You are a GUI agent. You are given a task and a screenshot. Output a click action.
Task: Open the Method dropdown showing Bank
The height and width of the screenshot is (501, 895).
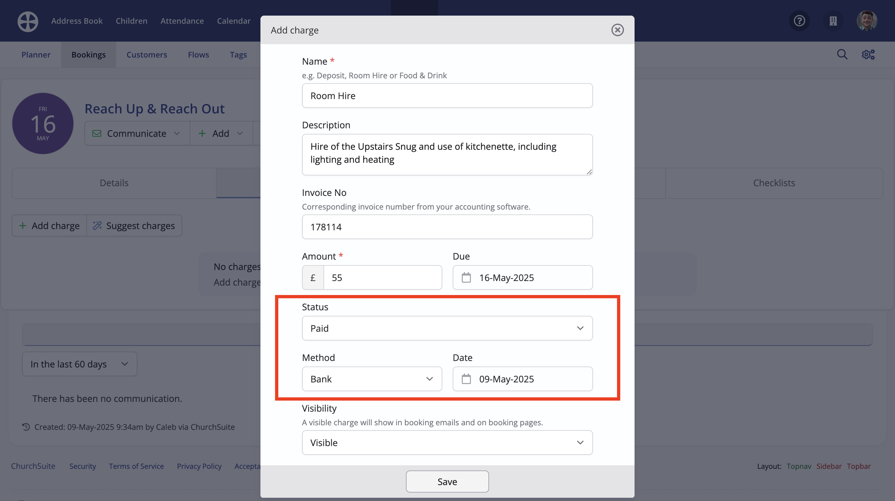(372, 379)
